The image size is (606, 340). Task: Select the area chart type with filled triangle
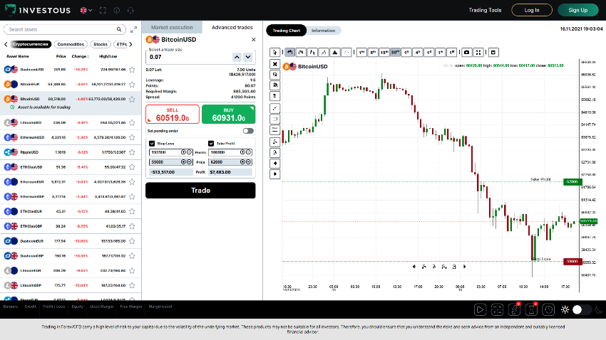[x=334, y=52]
